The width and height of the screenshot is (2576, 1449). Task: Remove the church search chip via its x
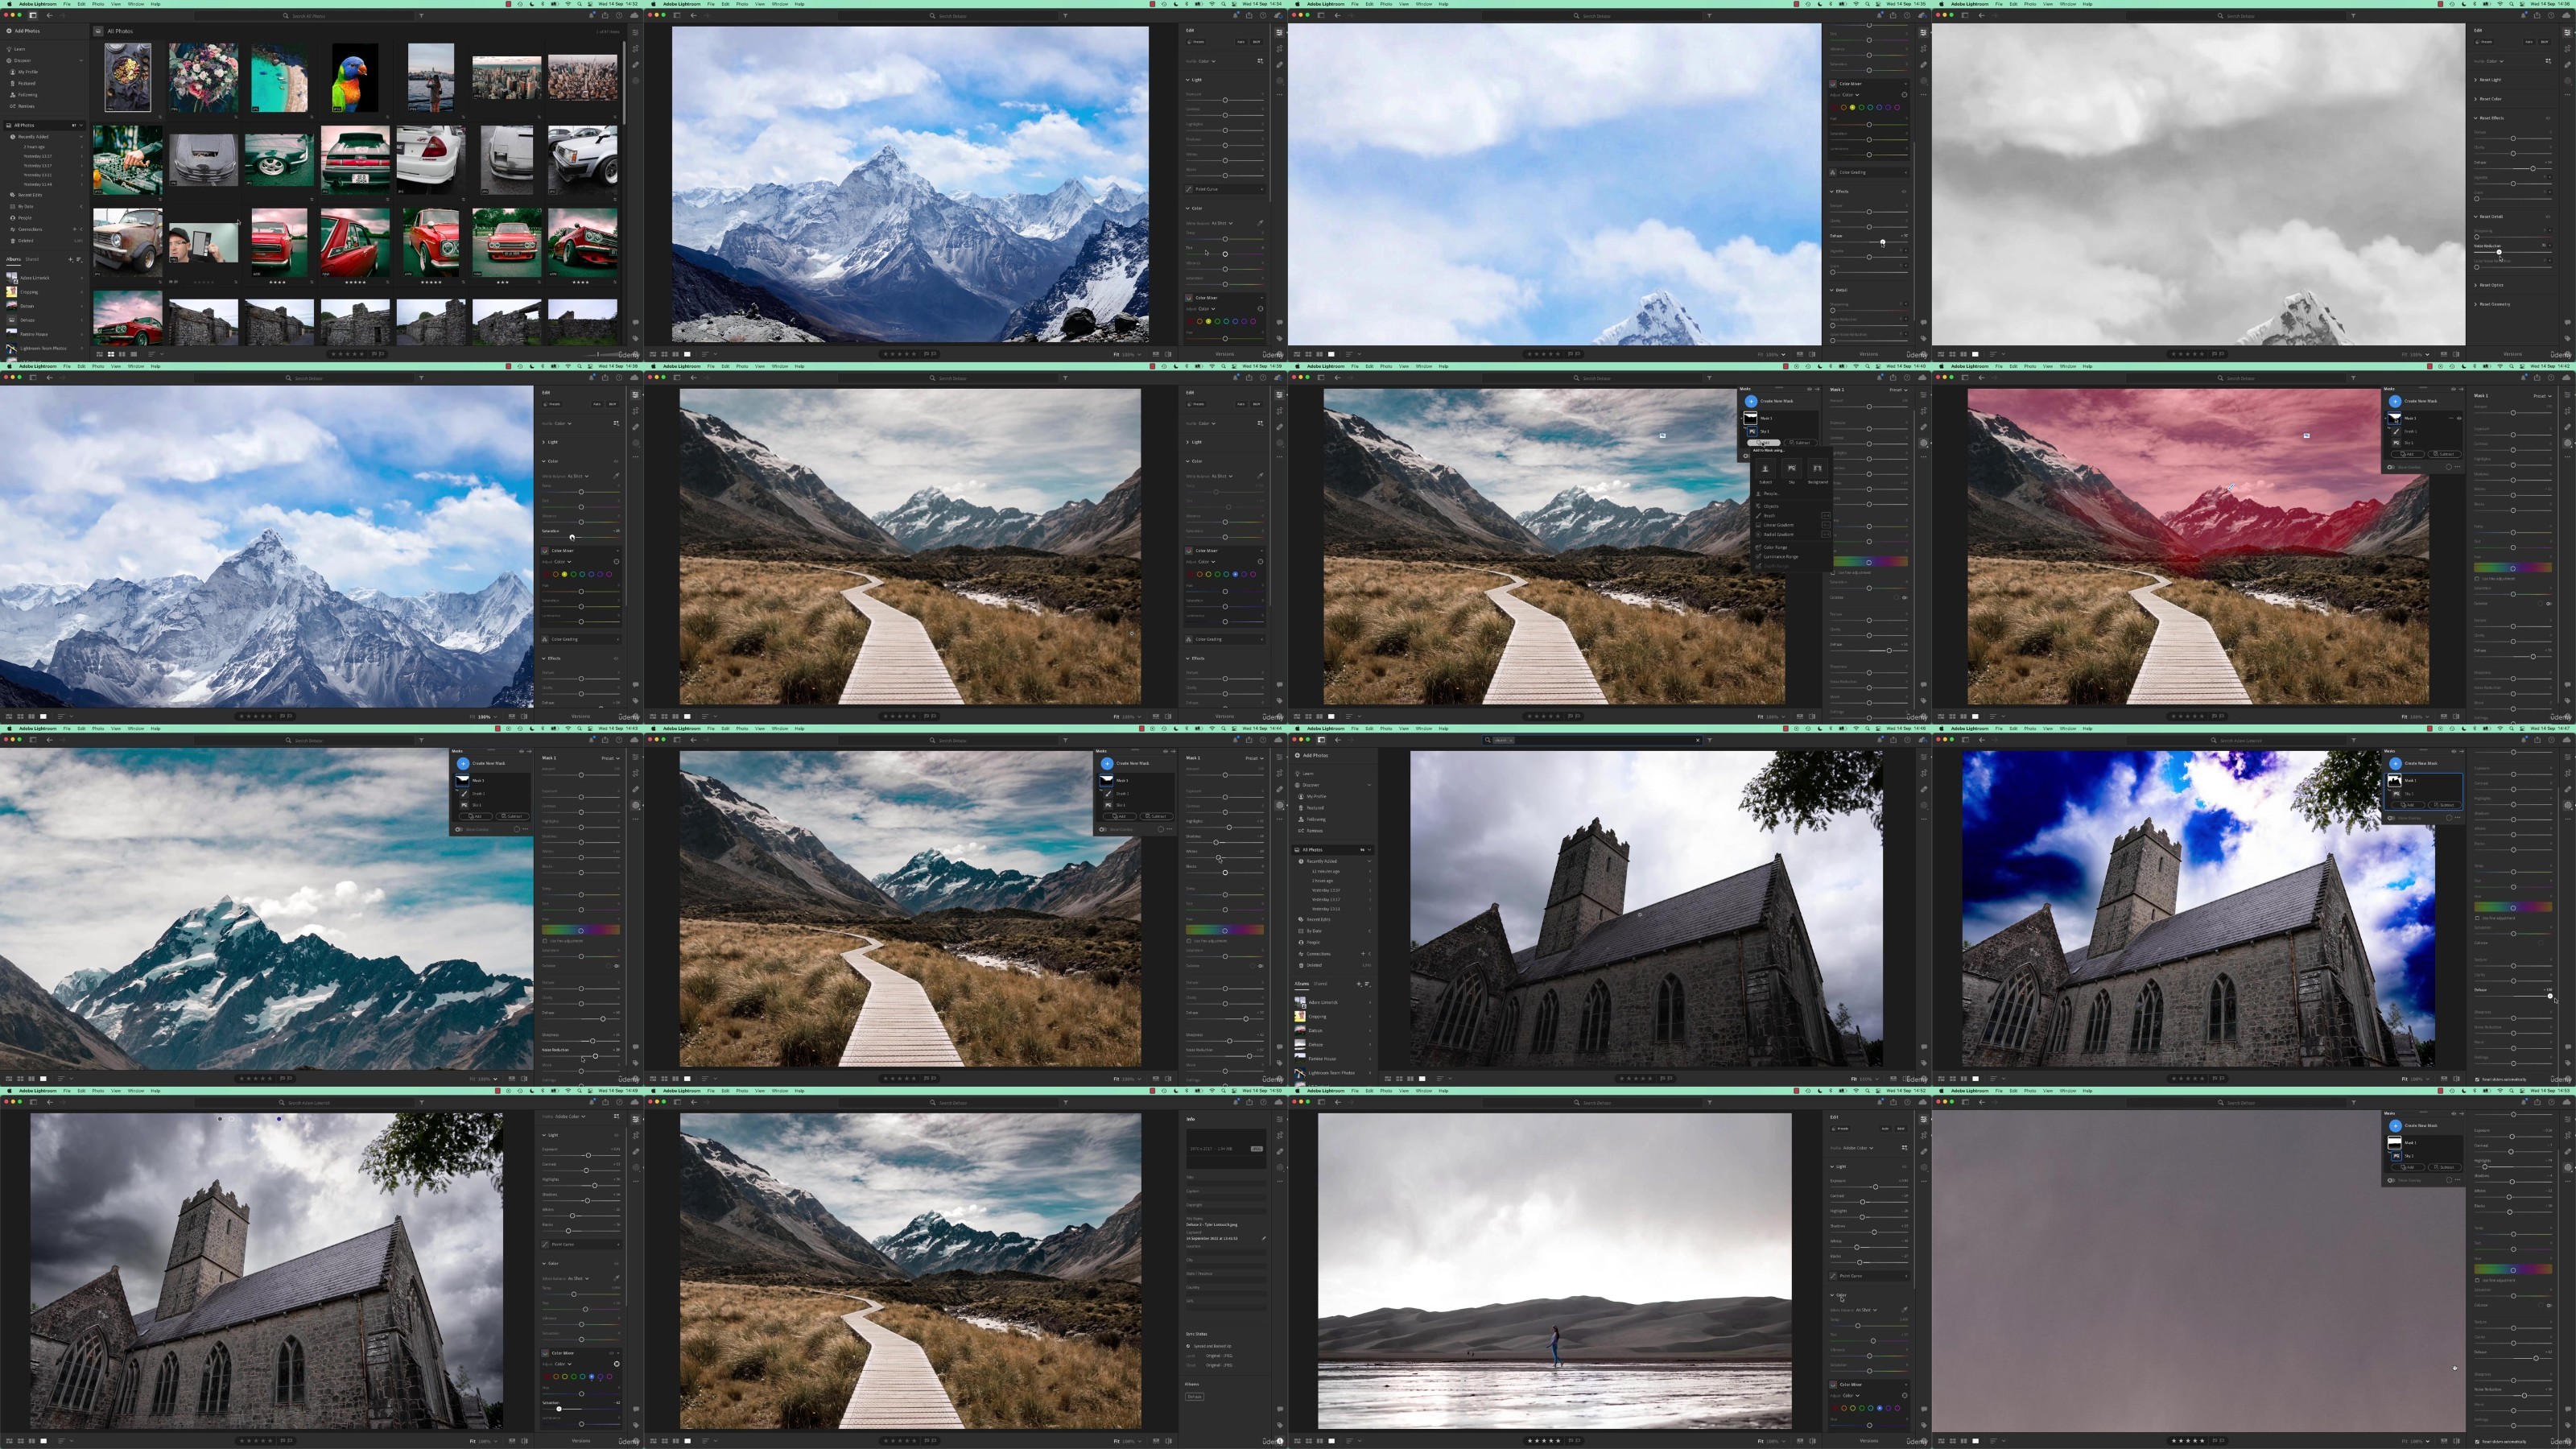pyautogui.click(x=1511, y=740)
